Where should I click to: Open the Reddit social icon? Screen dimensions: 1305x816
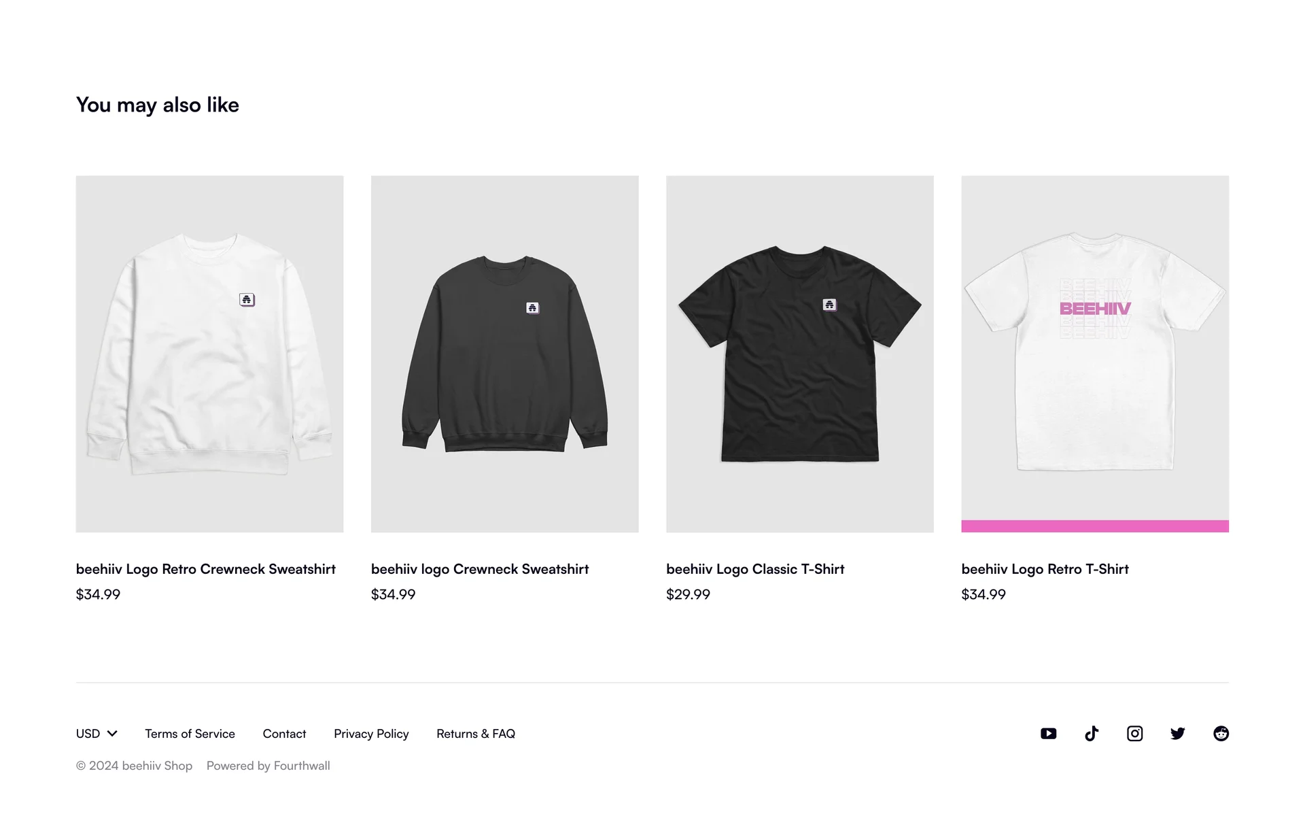point(1221,733)
